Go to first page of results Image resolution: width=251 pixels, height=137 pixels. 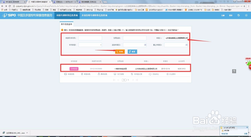(114, 80)
